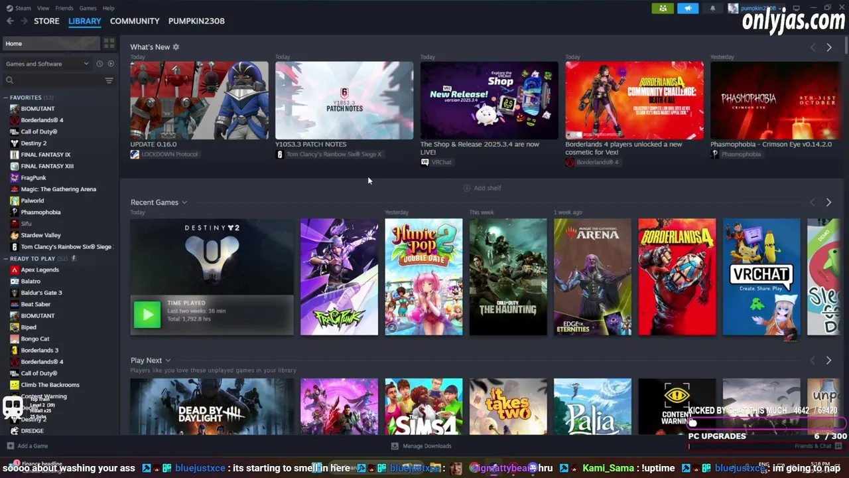Go to the STORE tab
The height and width of the screenshot is (478, 849).
46,21
